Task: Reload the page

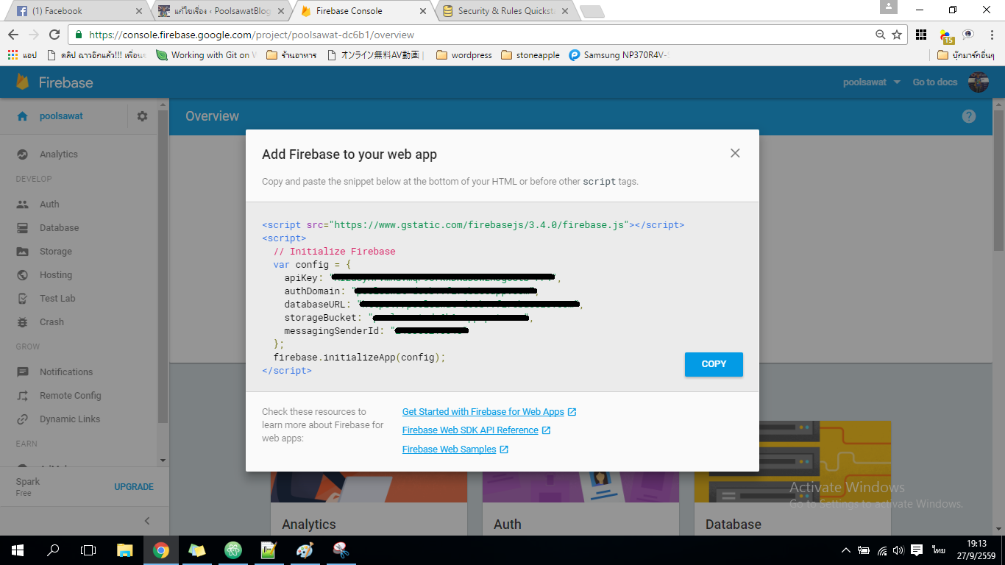Action: pyautogui.click(x=54, y=35)
